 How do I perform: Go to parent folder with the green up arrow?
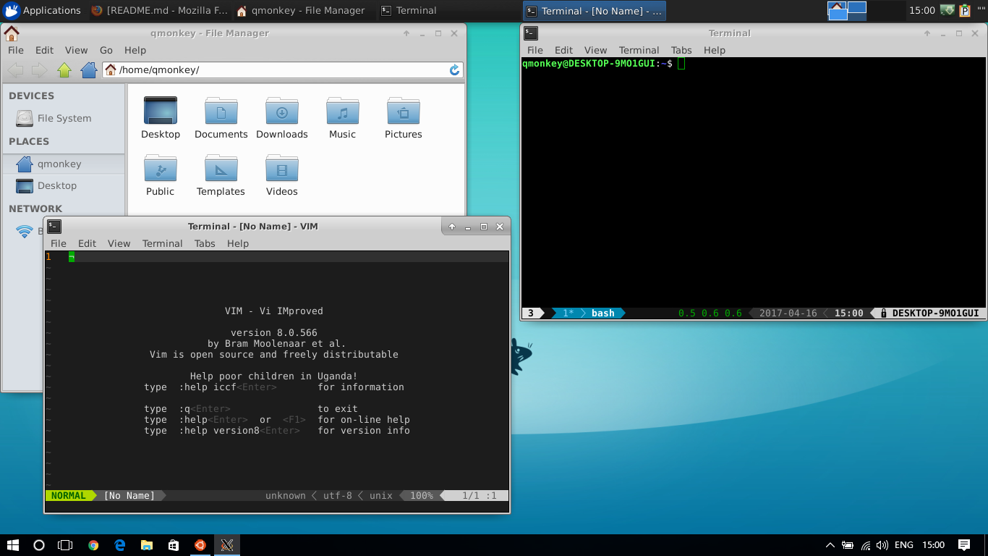[x=64, y=70]
